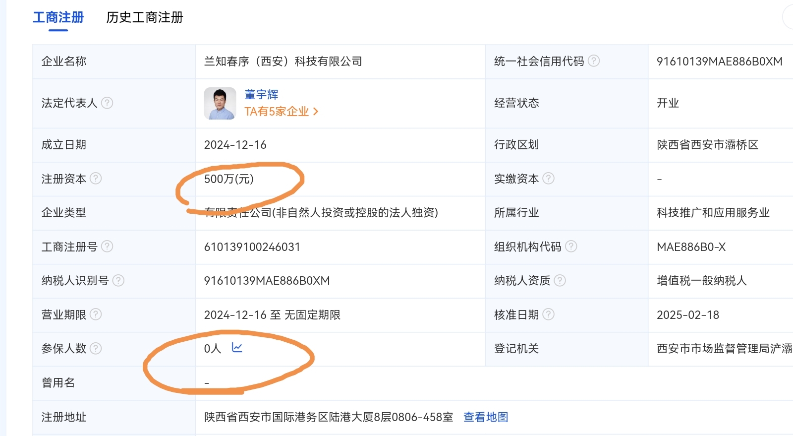Click question mark next to 法定代表人
793x436 pixels.
[107, 103]
